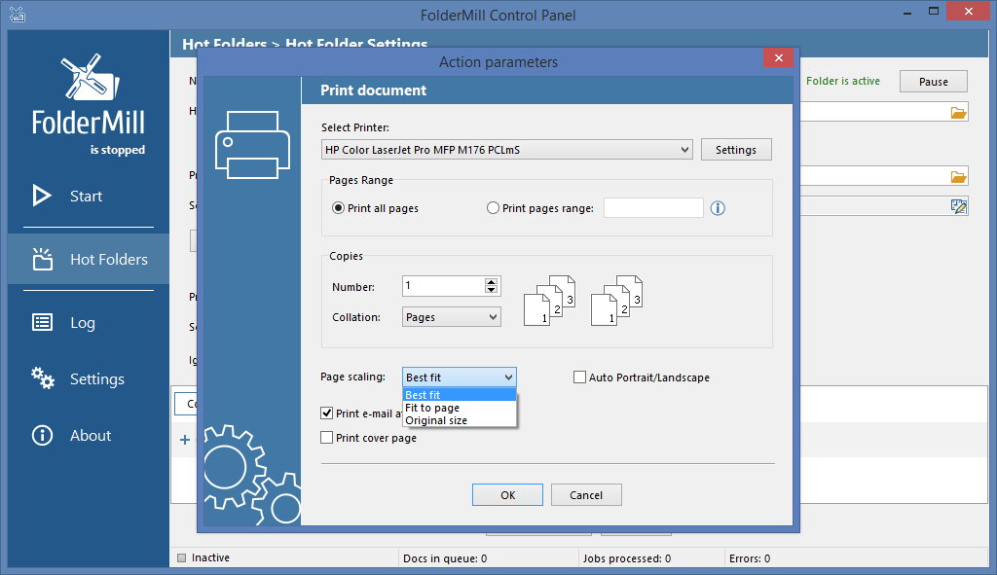Open the Collation dropdown
Screen dimensions: 997x575
point(452,317)
